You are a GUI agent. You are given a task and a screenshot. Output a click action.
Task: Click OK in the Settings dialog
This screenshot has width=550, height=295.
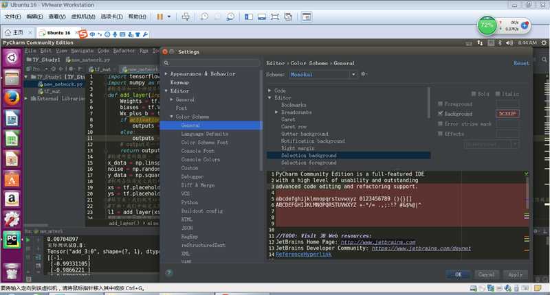pyautogui.click(x=459, y=274)
